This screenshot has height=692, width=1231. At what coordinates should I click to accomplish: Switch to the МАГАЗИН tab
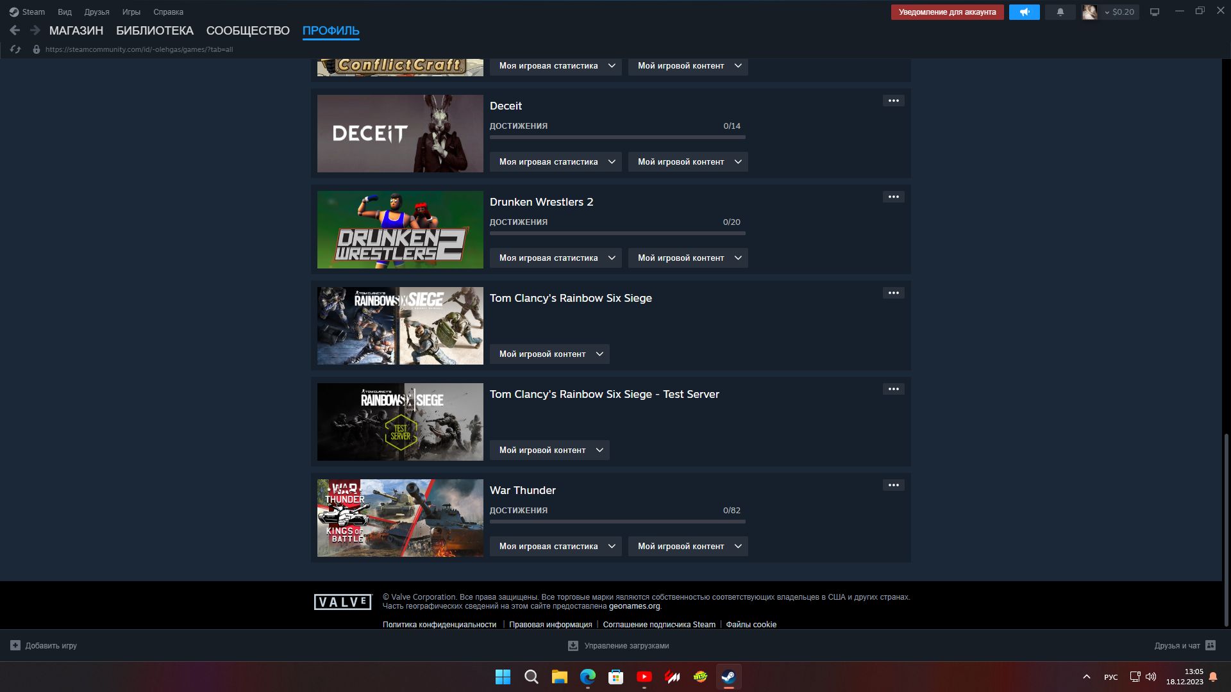tap(76, 31)
